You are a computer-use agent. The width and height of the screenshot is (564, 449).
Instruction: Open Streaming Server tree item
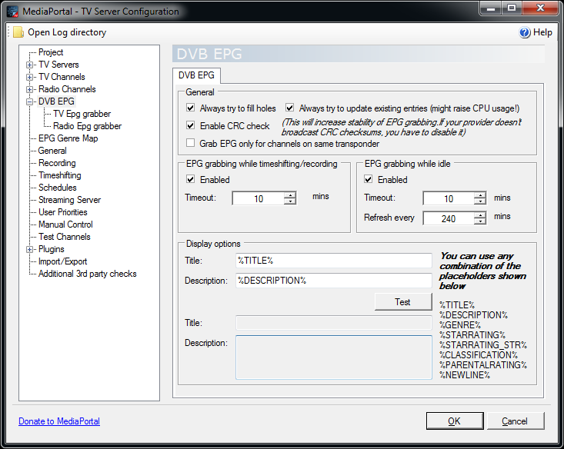[x=69, y=200]
